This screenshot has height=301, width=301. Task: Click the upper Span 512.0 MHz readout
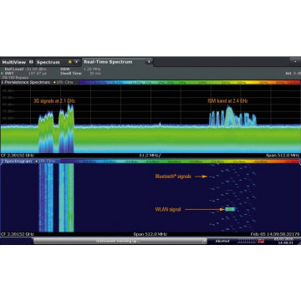(283, 156)
